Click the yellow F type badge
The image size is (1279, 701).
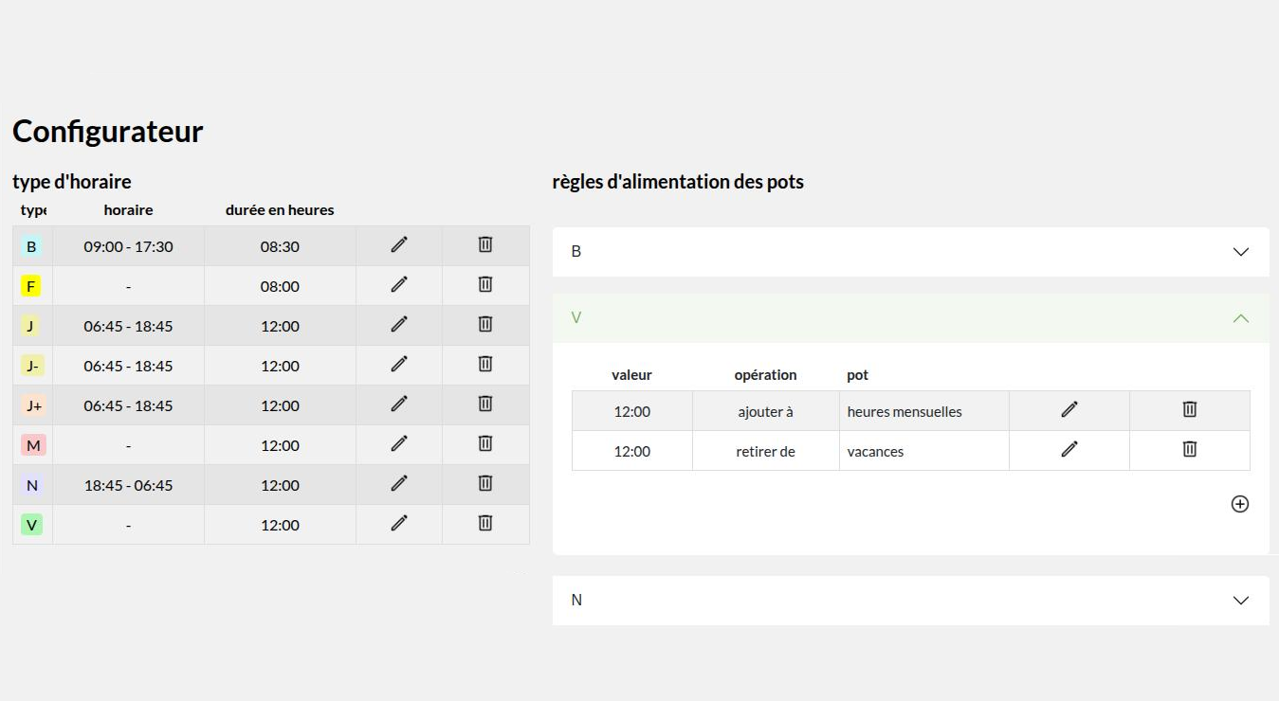pyautogui.click(x=31, y=286)
